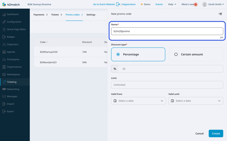Click the Go to Event Website exit icon
The width and height of the screenshot is (227, 141).
pos(118,4)
